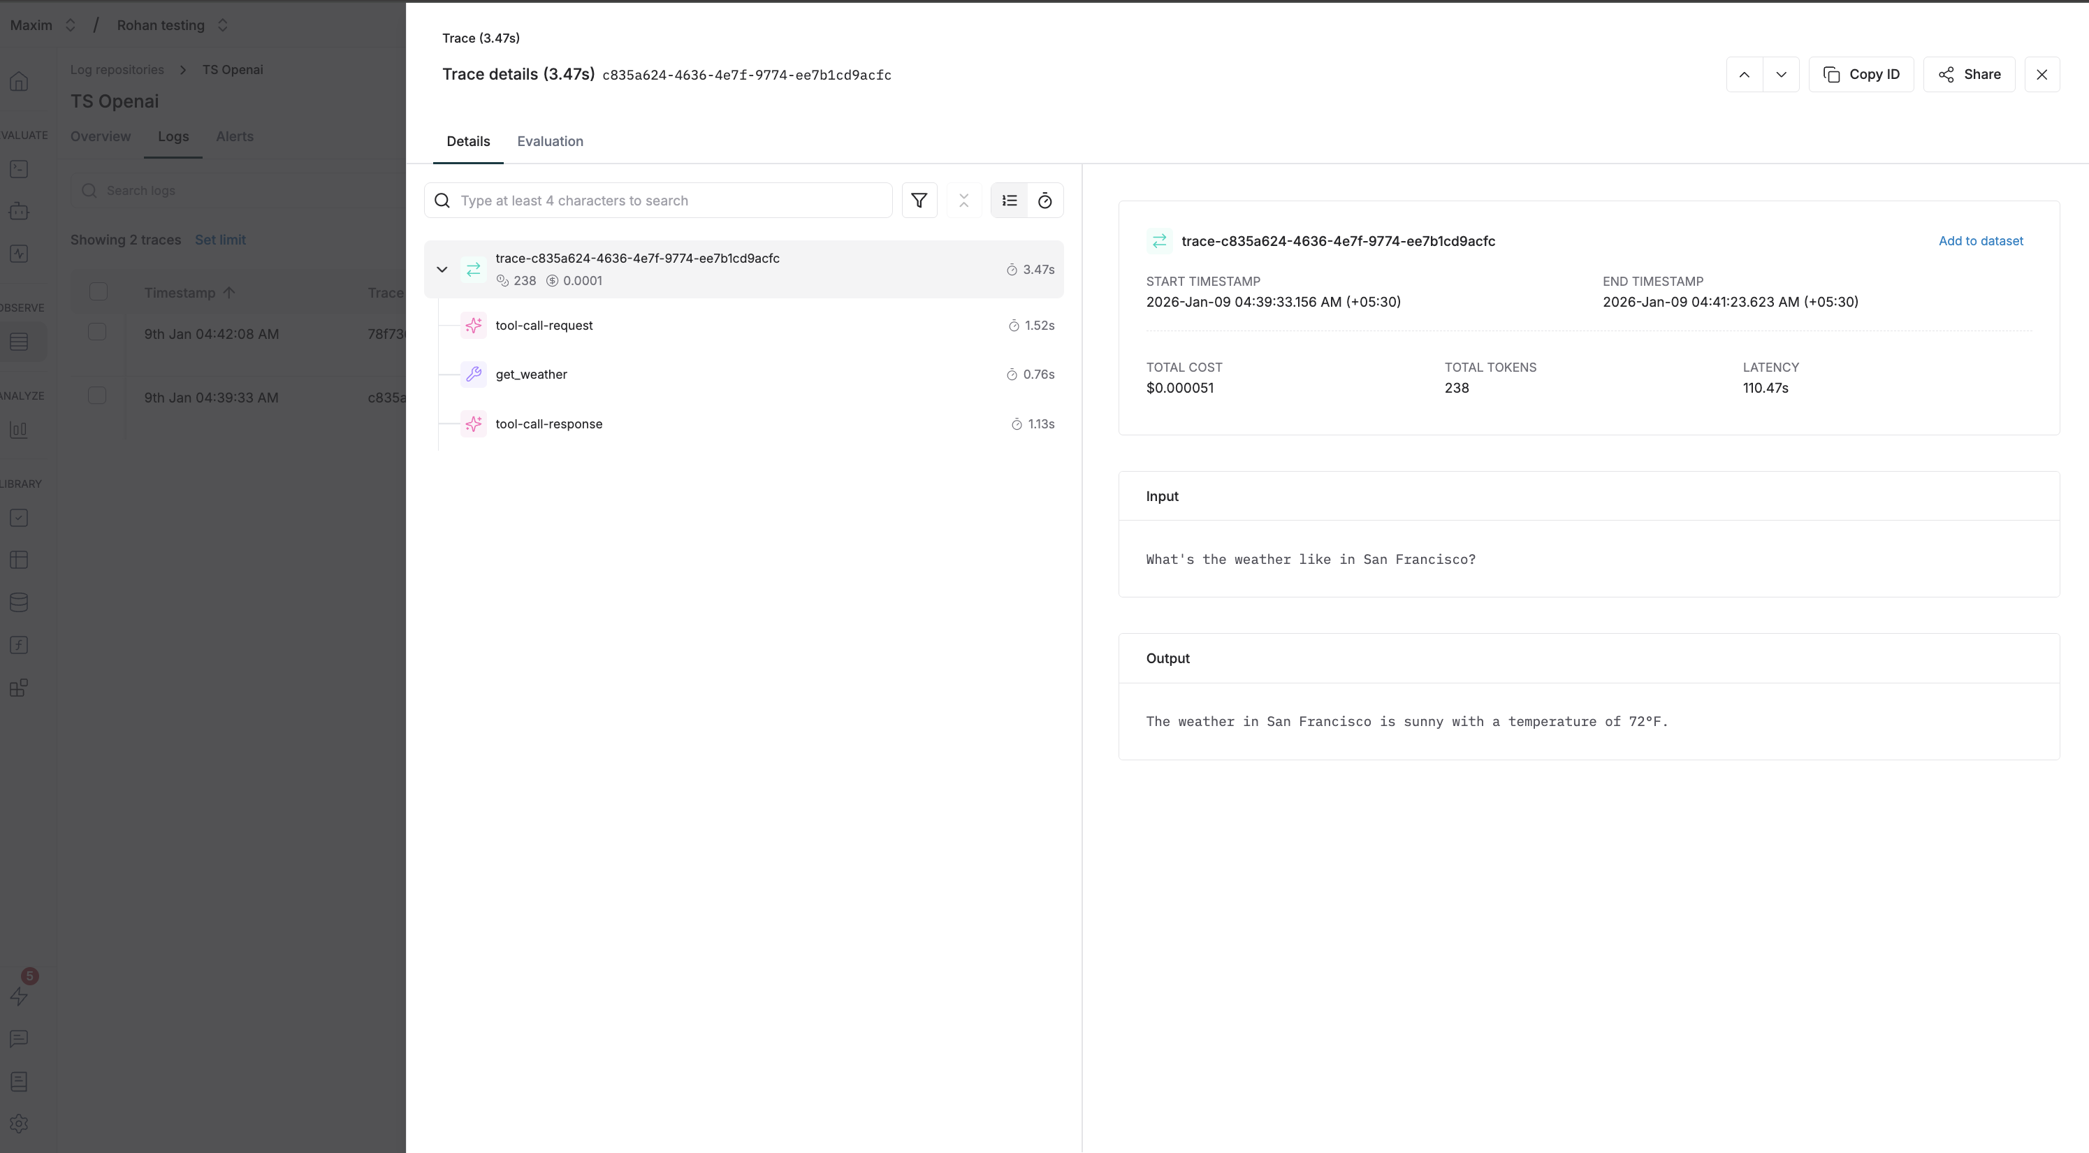Check the checkbox for the 04:42:08 AM trace
Viewport: 2089px width, 1153px height.
(97, 331)
